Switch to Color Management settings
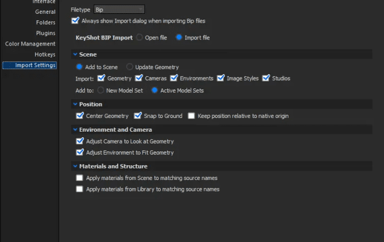The image size is (384, 242). (x=30, y=44)
